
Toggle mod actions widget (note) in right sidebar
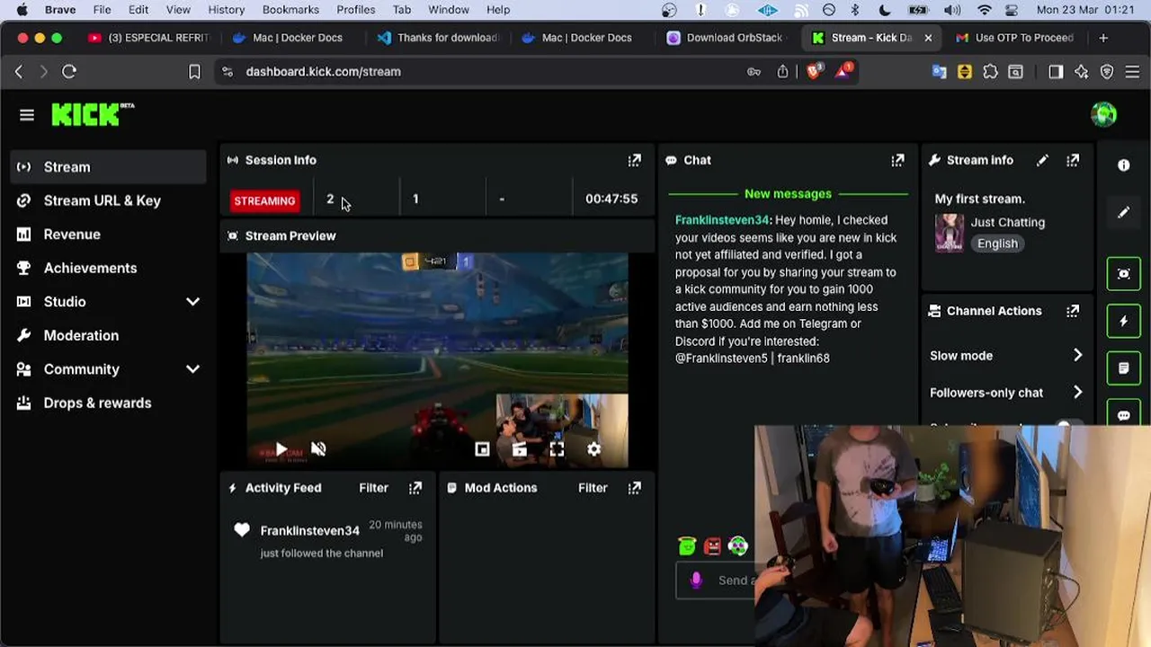click(1123, 368)
